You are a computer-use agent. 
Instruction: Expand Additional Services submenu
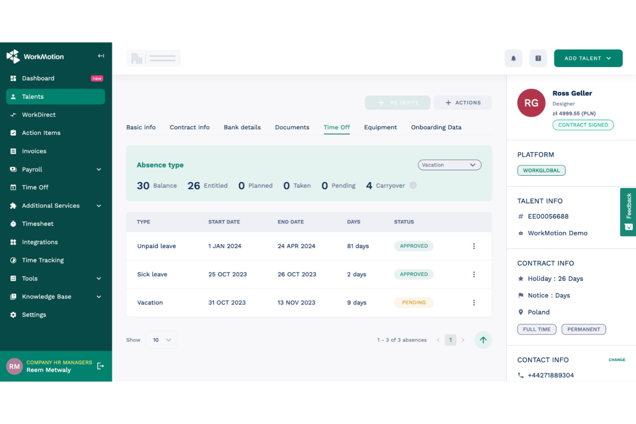point(55,206)
